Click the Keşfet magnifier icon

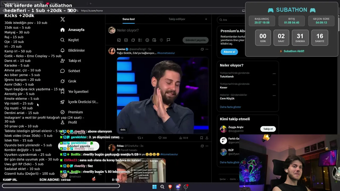(63, 40)
